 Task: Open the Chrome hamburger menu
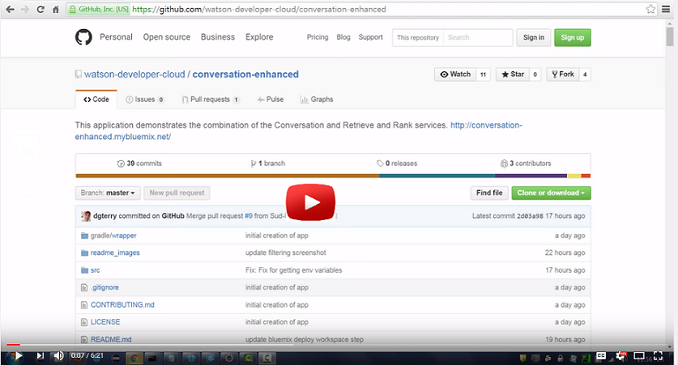(666, 9)
